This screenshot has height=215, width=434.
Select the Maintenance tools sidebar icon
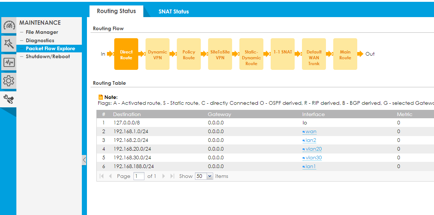point(8,99)
